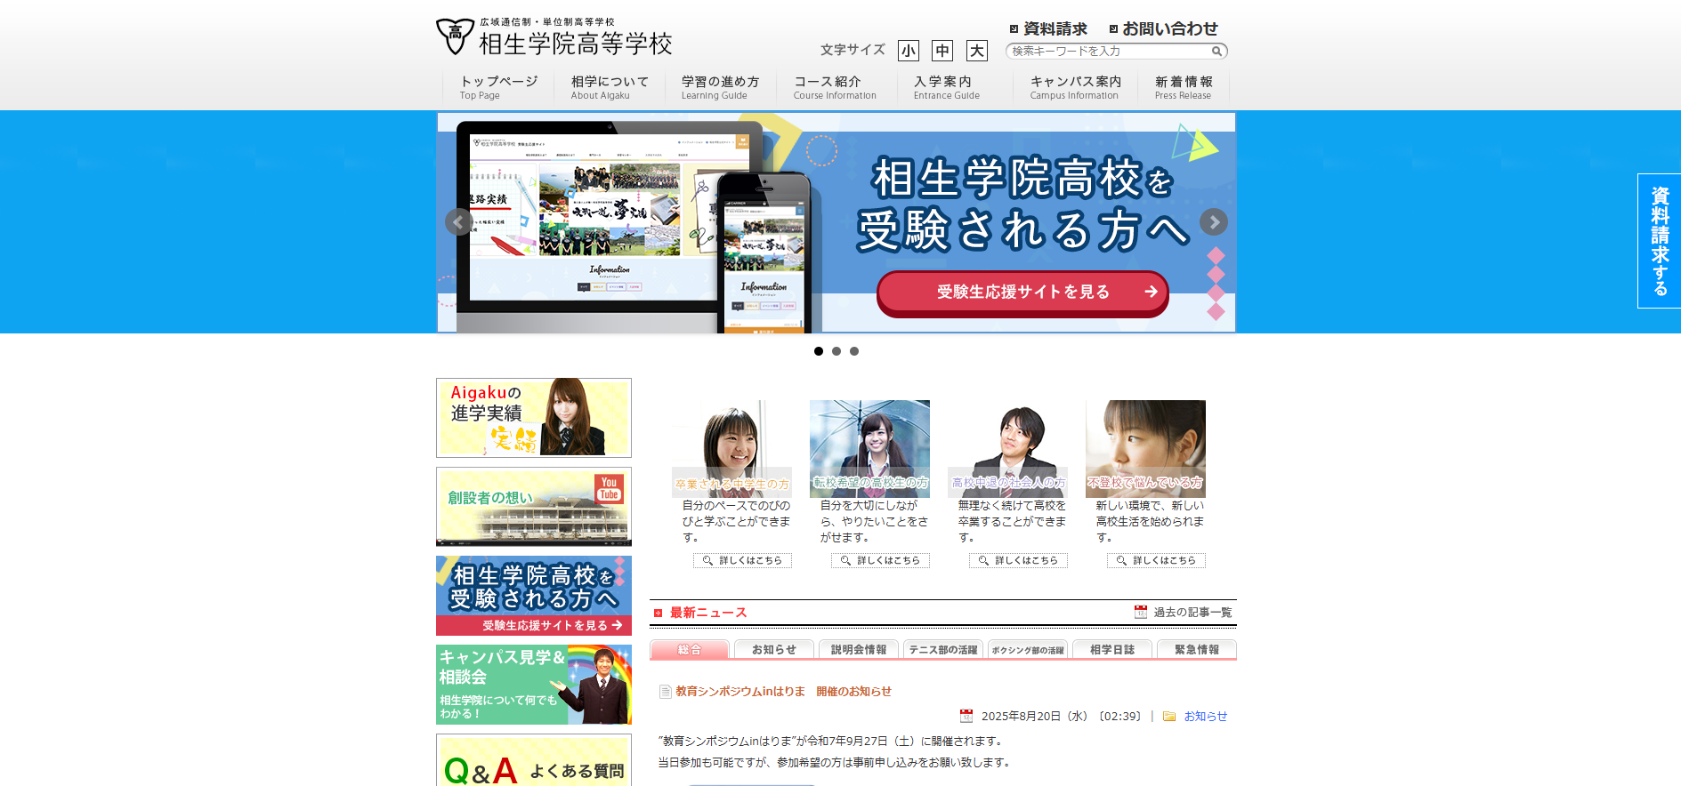Click the school crest logo icon

(455, 36)
